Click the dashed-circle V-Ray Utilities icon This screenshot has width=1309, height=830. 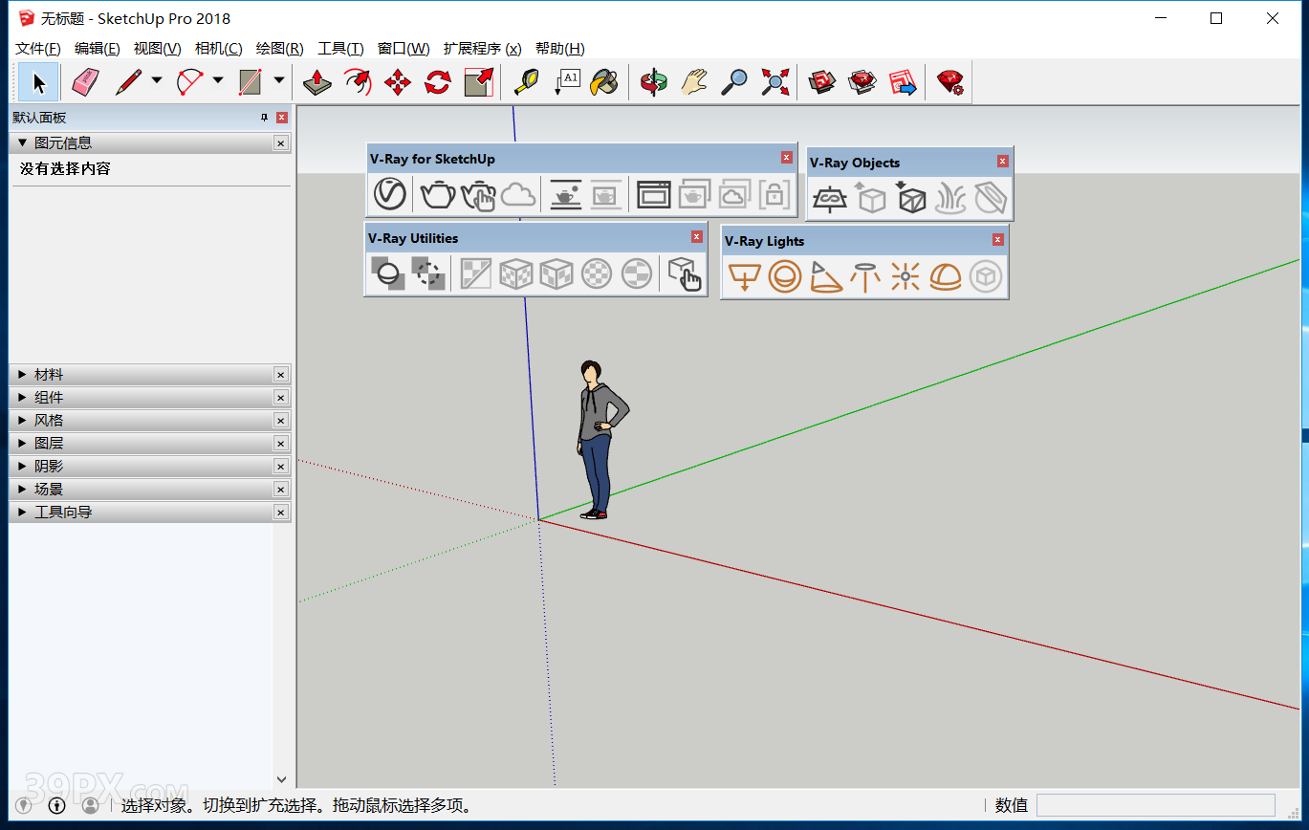pyautogui.click(x=428, y=273)
